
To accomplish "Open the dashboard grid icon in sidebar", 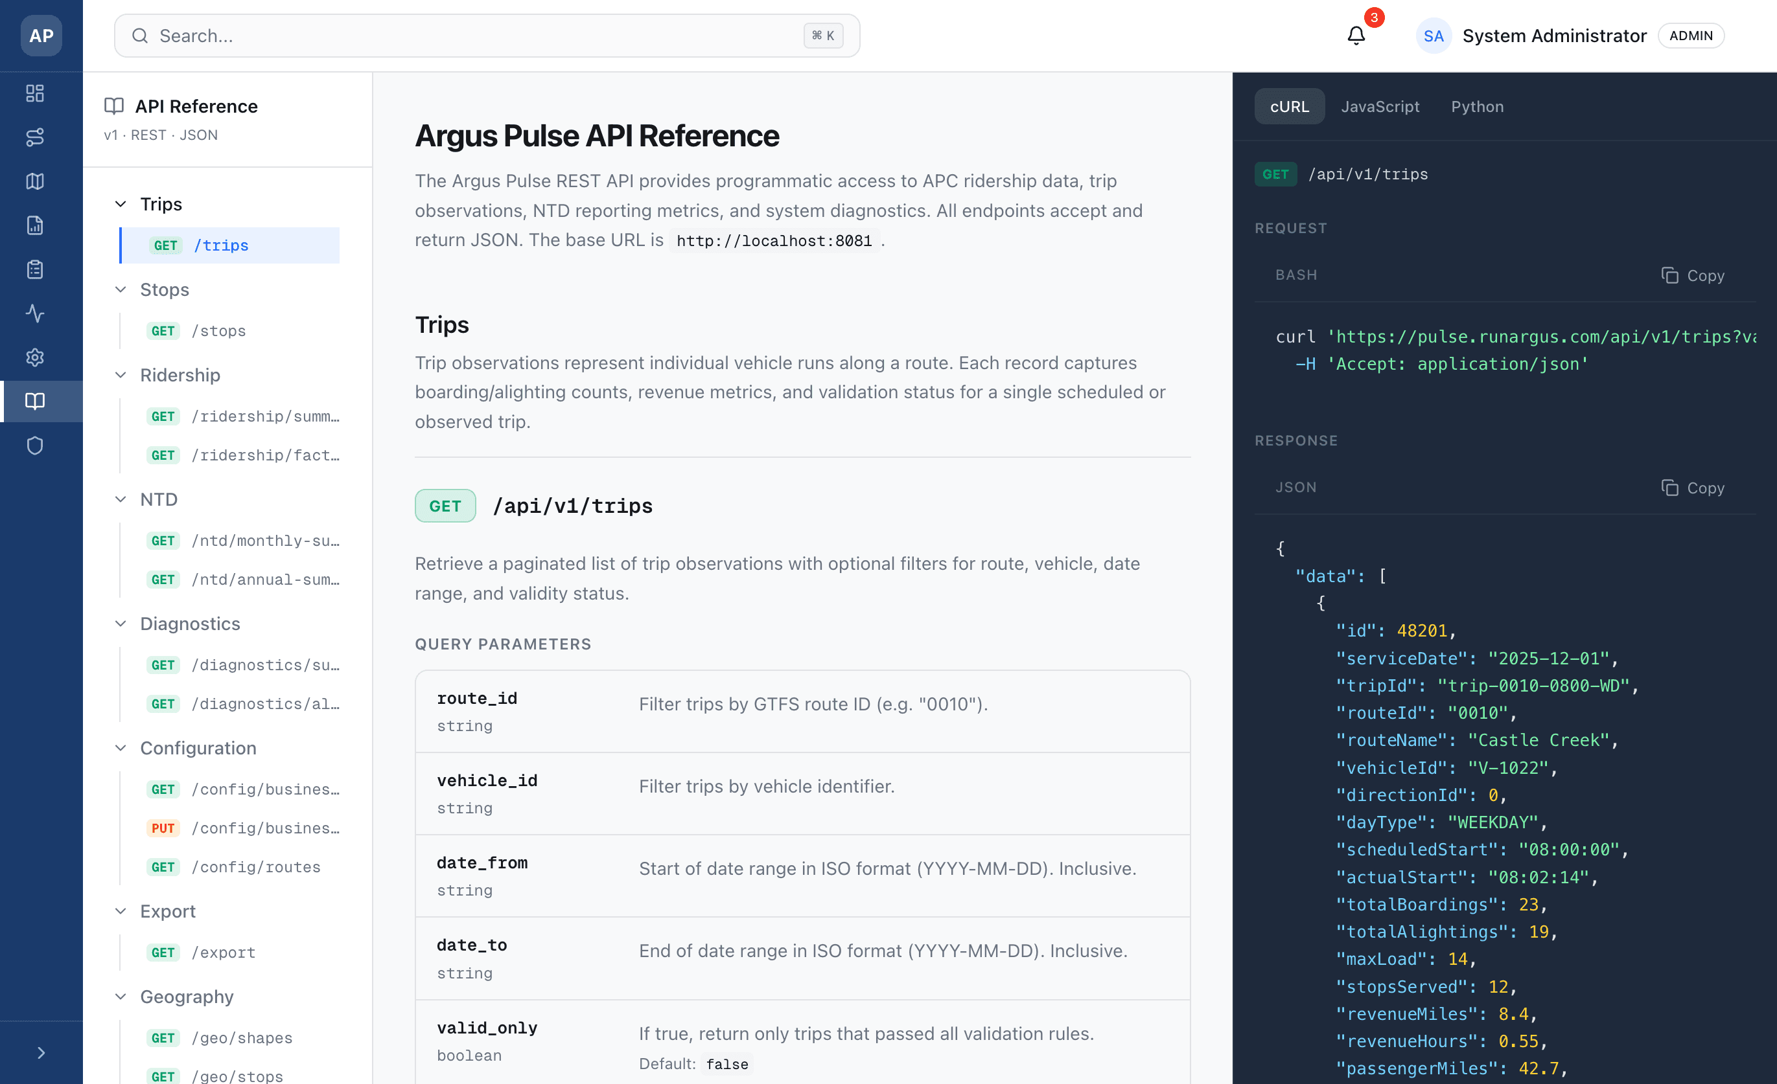I will pos(34,93).
